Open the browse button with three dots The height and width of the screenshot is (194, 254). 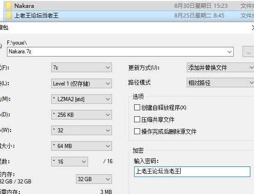pos(248,51)
